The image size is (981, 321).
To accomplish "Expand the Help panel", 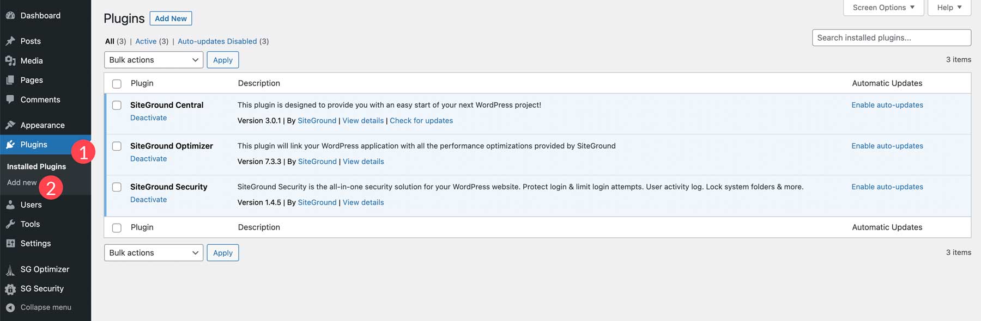I will (x=949, y=7).
